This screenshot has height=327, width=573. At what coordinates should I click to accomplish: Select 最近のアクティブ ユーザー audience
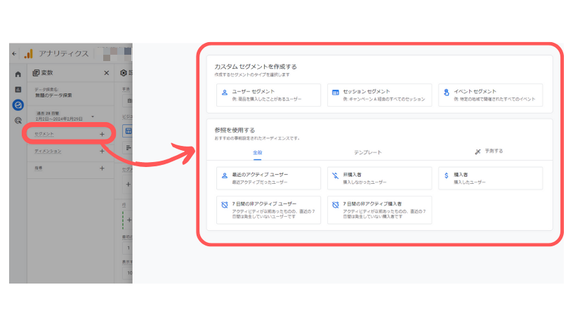pyautogui.click(x=268, y=178)
